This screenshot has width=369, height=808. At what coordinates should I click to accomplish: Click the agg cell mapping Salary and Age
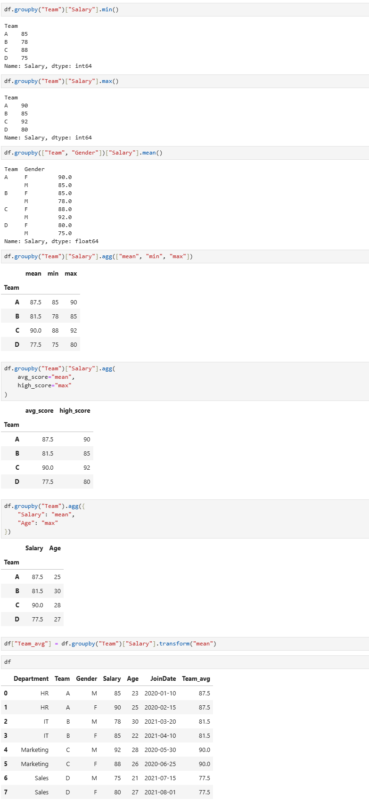coord(184,519)
